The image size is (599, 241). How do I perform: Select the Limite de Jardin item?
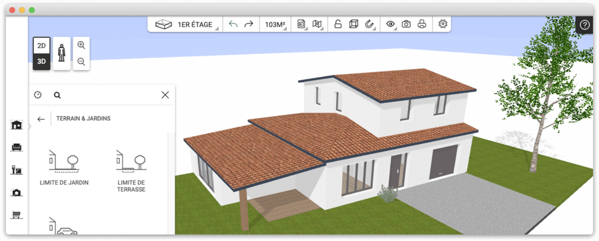64,168
